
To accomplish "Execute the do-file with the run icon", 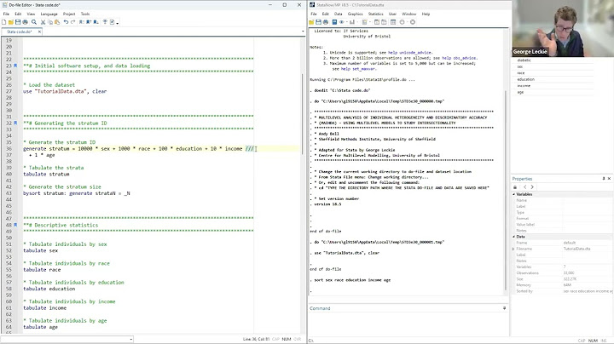I will (x=112, y=22).
